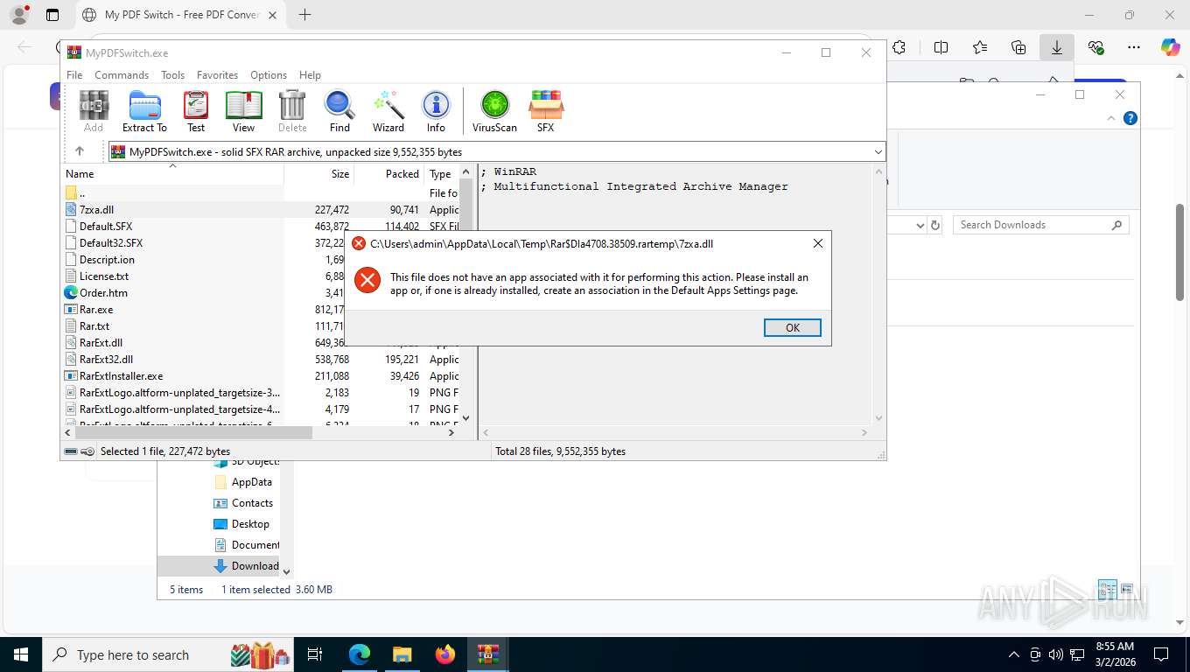Toggle Edge split screen icon

pyautogui.click(x=941, y=47)
